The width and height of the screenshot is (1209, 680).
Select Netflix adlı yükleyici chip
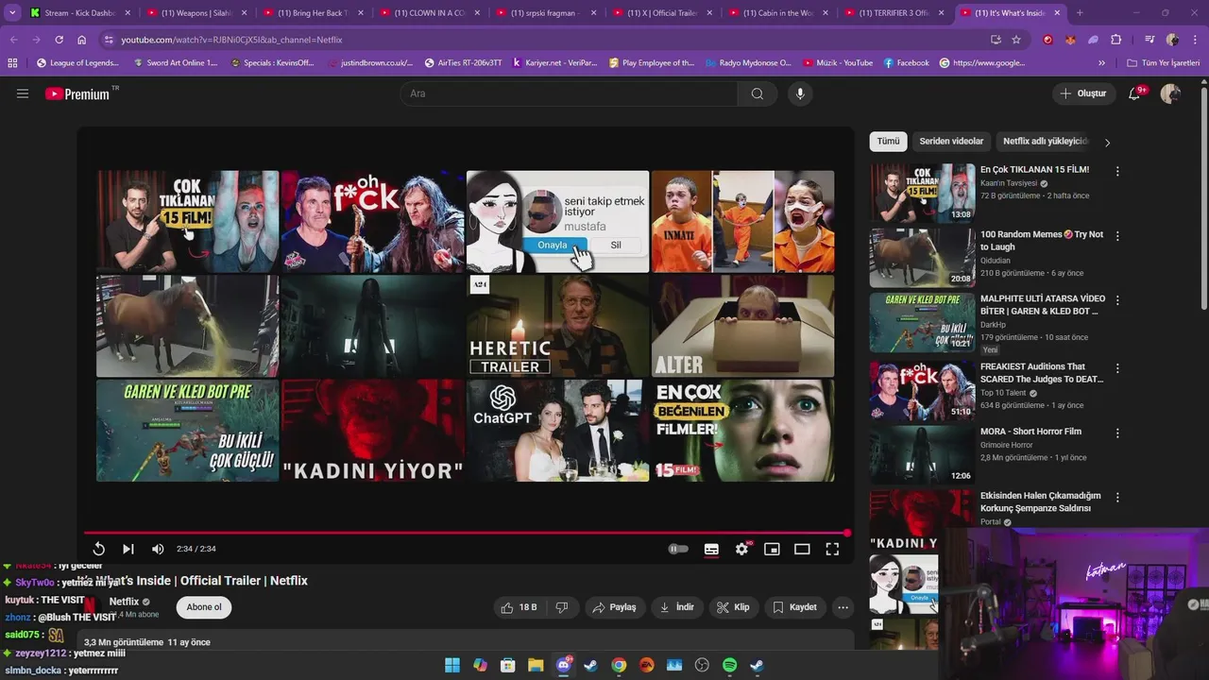tap(1046, 142)
